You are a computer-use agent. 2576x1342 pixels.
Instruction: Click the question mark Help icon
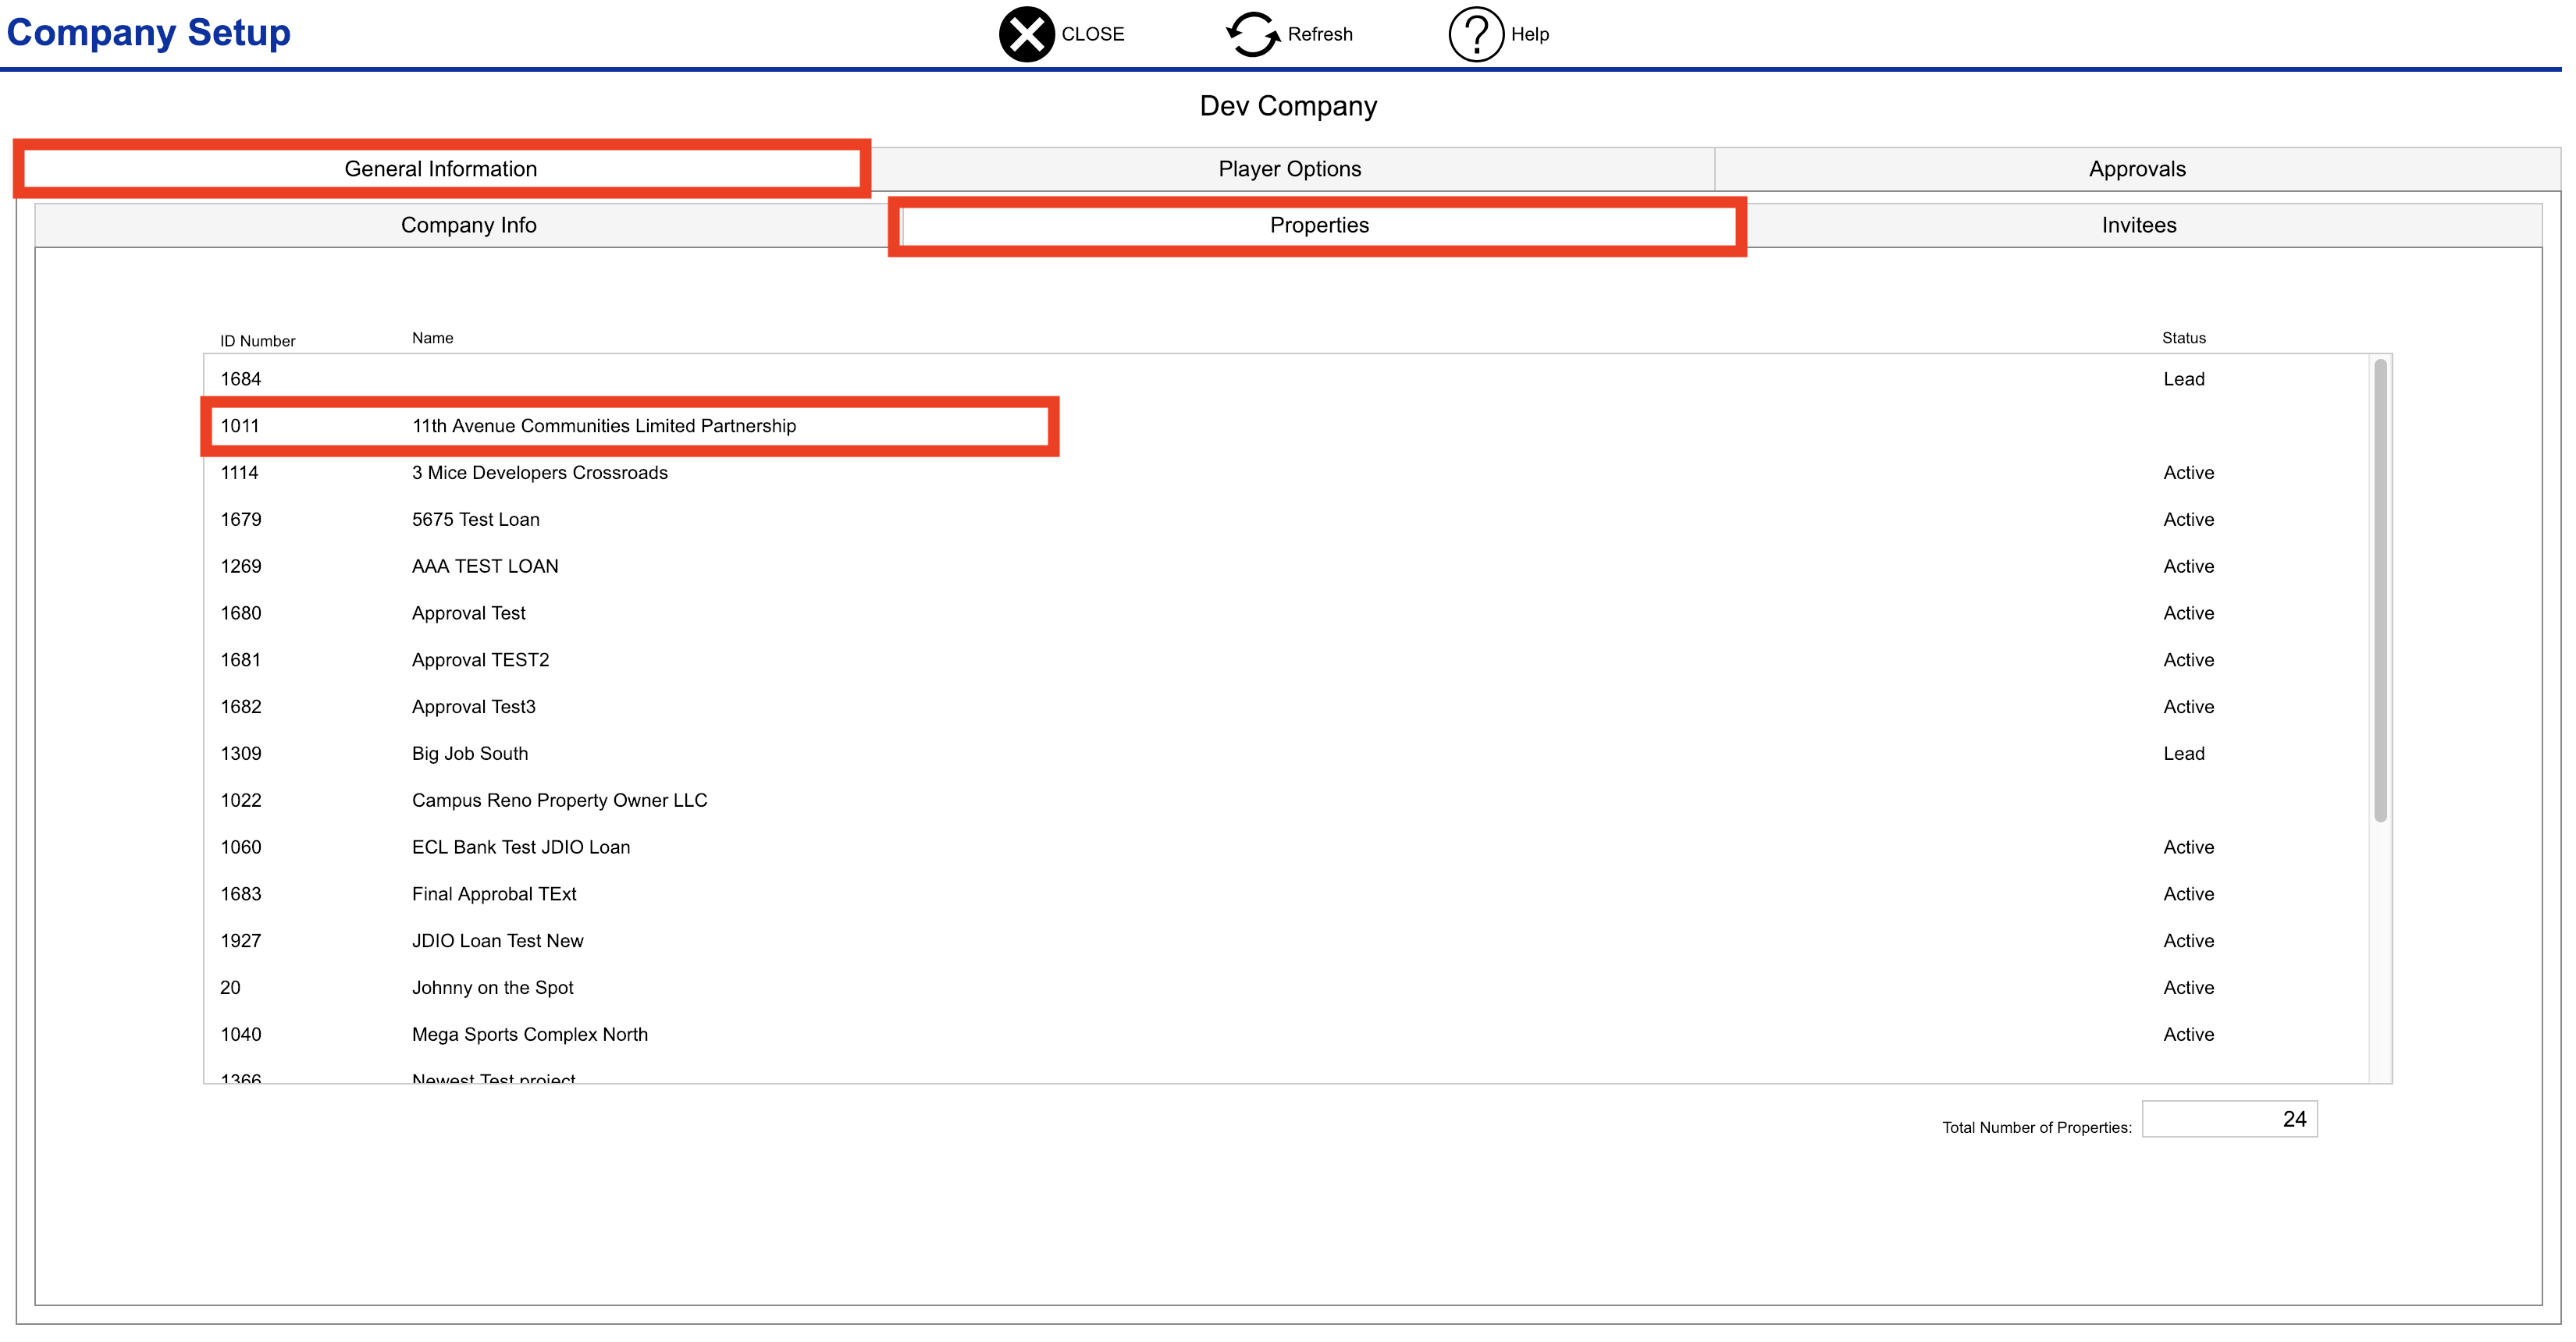pos(1475,34)
